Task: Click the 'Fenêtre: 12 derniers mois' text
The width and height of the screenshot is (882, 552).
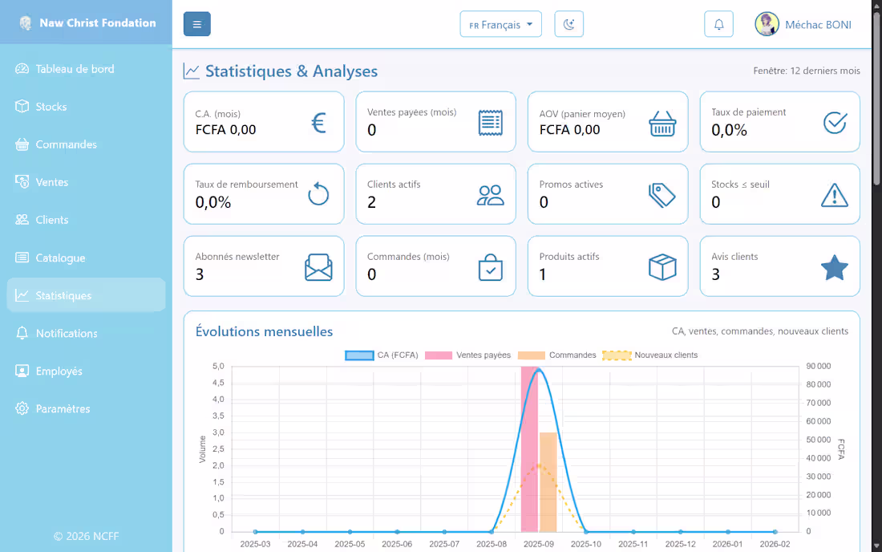Action: coord(806,71)
